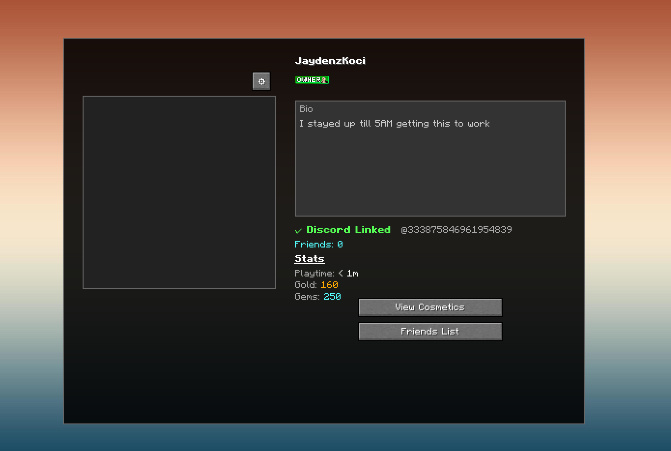Click the JaydenzKoci username
The image size is (671, 451).
click(x=330, y=60)
